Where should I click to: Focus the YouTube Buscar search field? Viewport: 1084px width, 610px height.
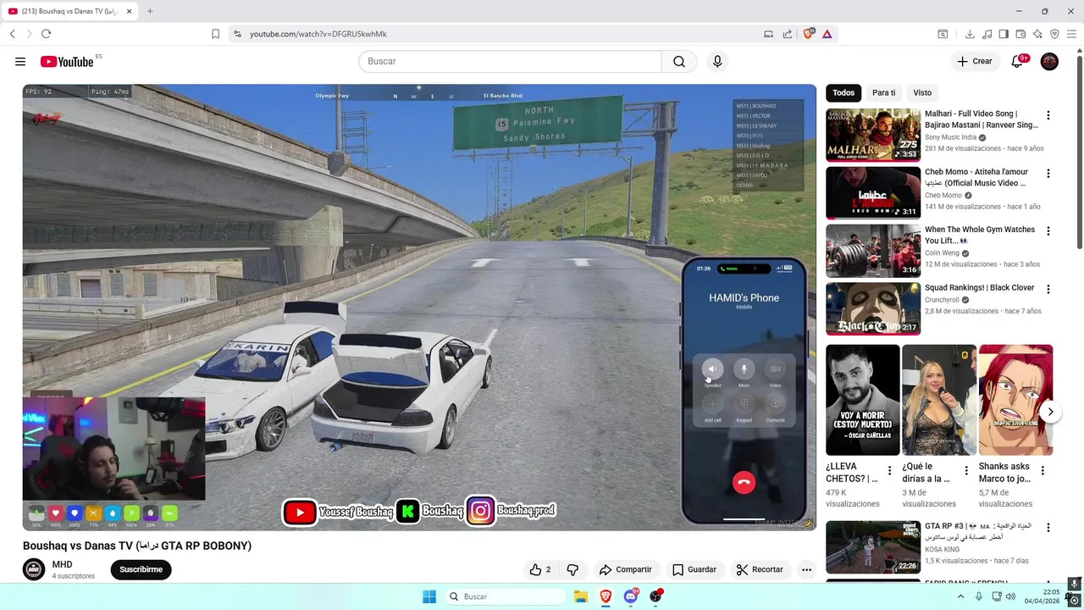(x=510, y=61)
